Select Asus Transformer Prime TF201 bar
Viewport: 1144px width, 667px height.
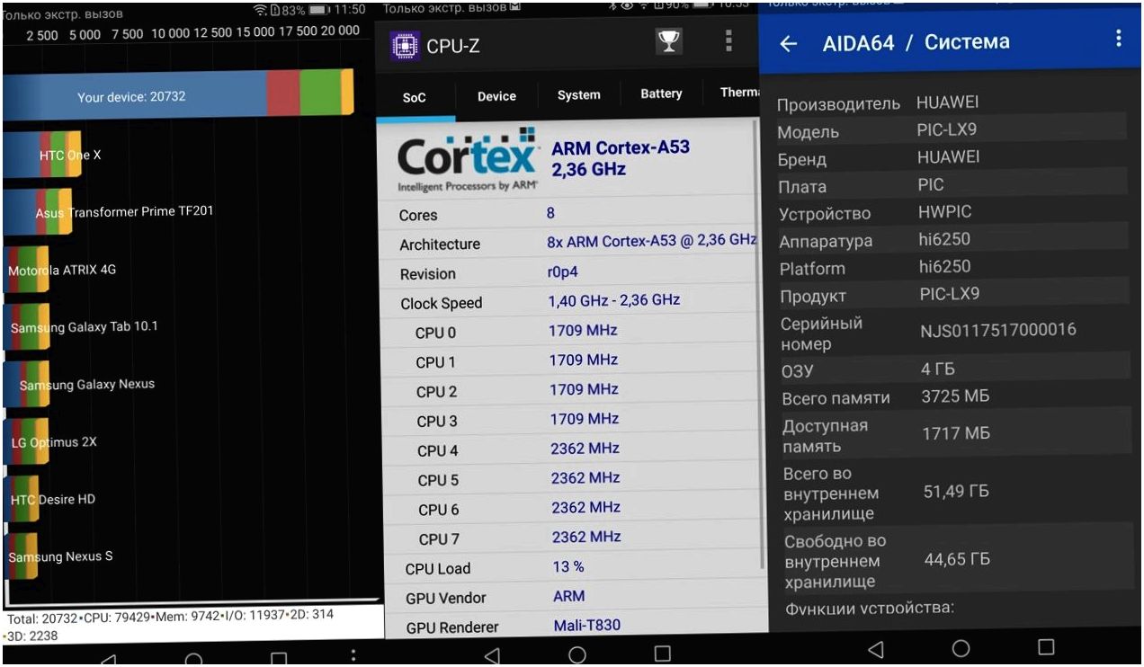[38, 213]
